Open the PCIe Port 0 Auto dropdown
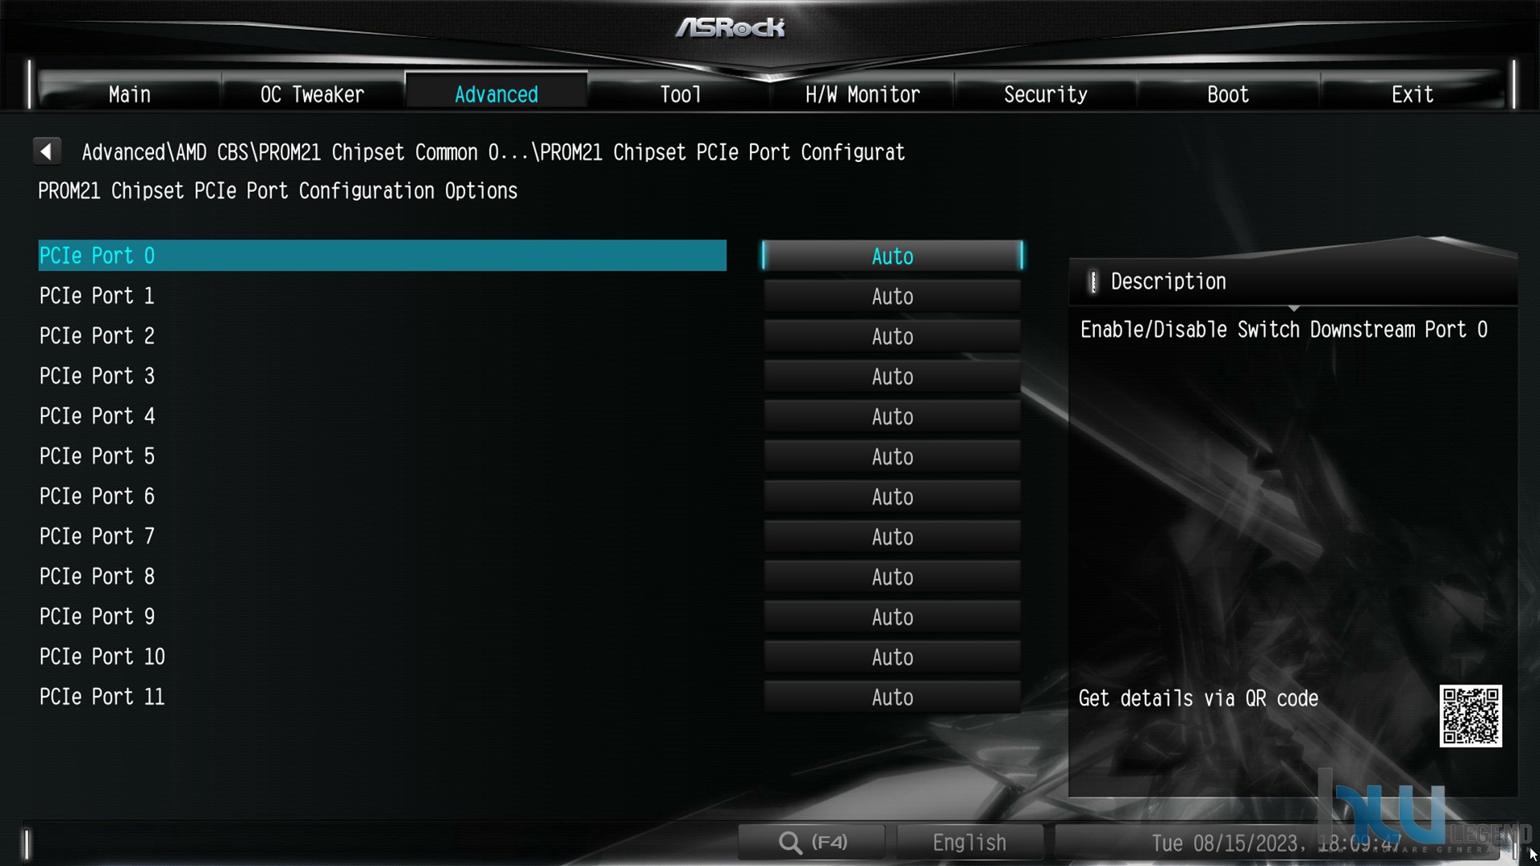1540x866 pixels. [892, 256]
